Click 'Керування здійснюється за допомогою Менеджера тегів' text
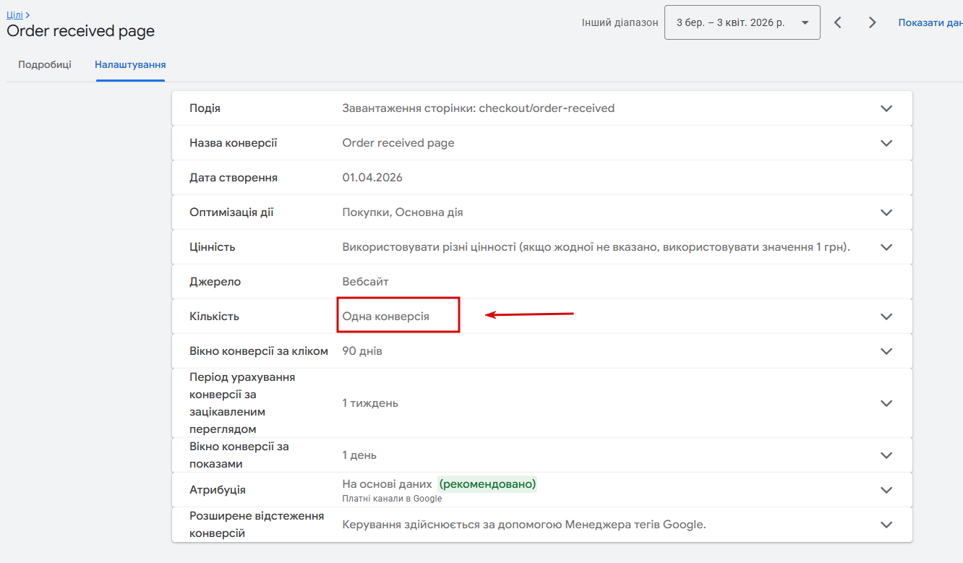This screenshot has width=963, height=563. (x=524, y=525)
